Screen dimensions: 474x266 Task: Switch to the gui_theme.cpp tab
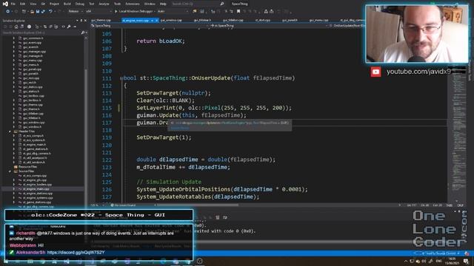tap(101, 20)
